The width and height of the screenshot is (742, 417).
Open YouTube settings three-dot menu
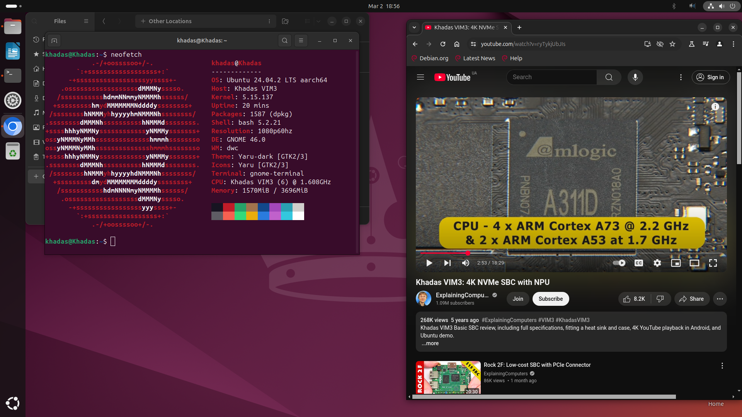click(681, 77)
